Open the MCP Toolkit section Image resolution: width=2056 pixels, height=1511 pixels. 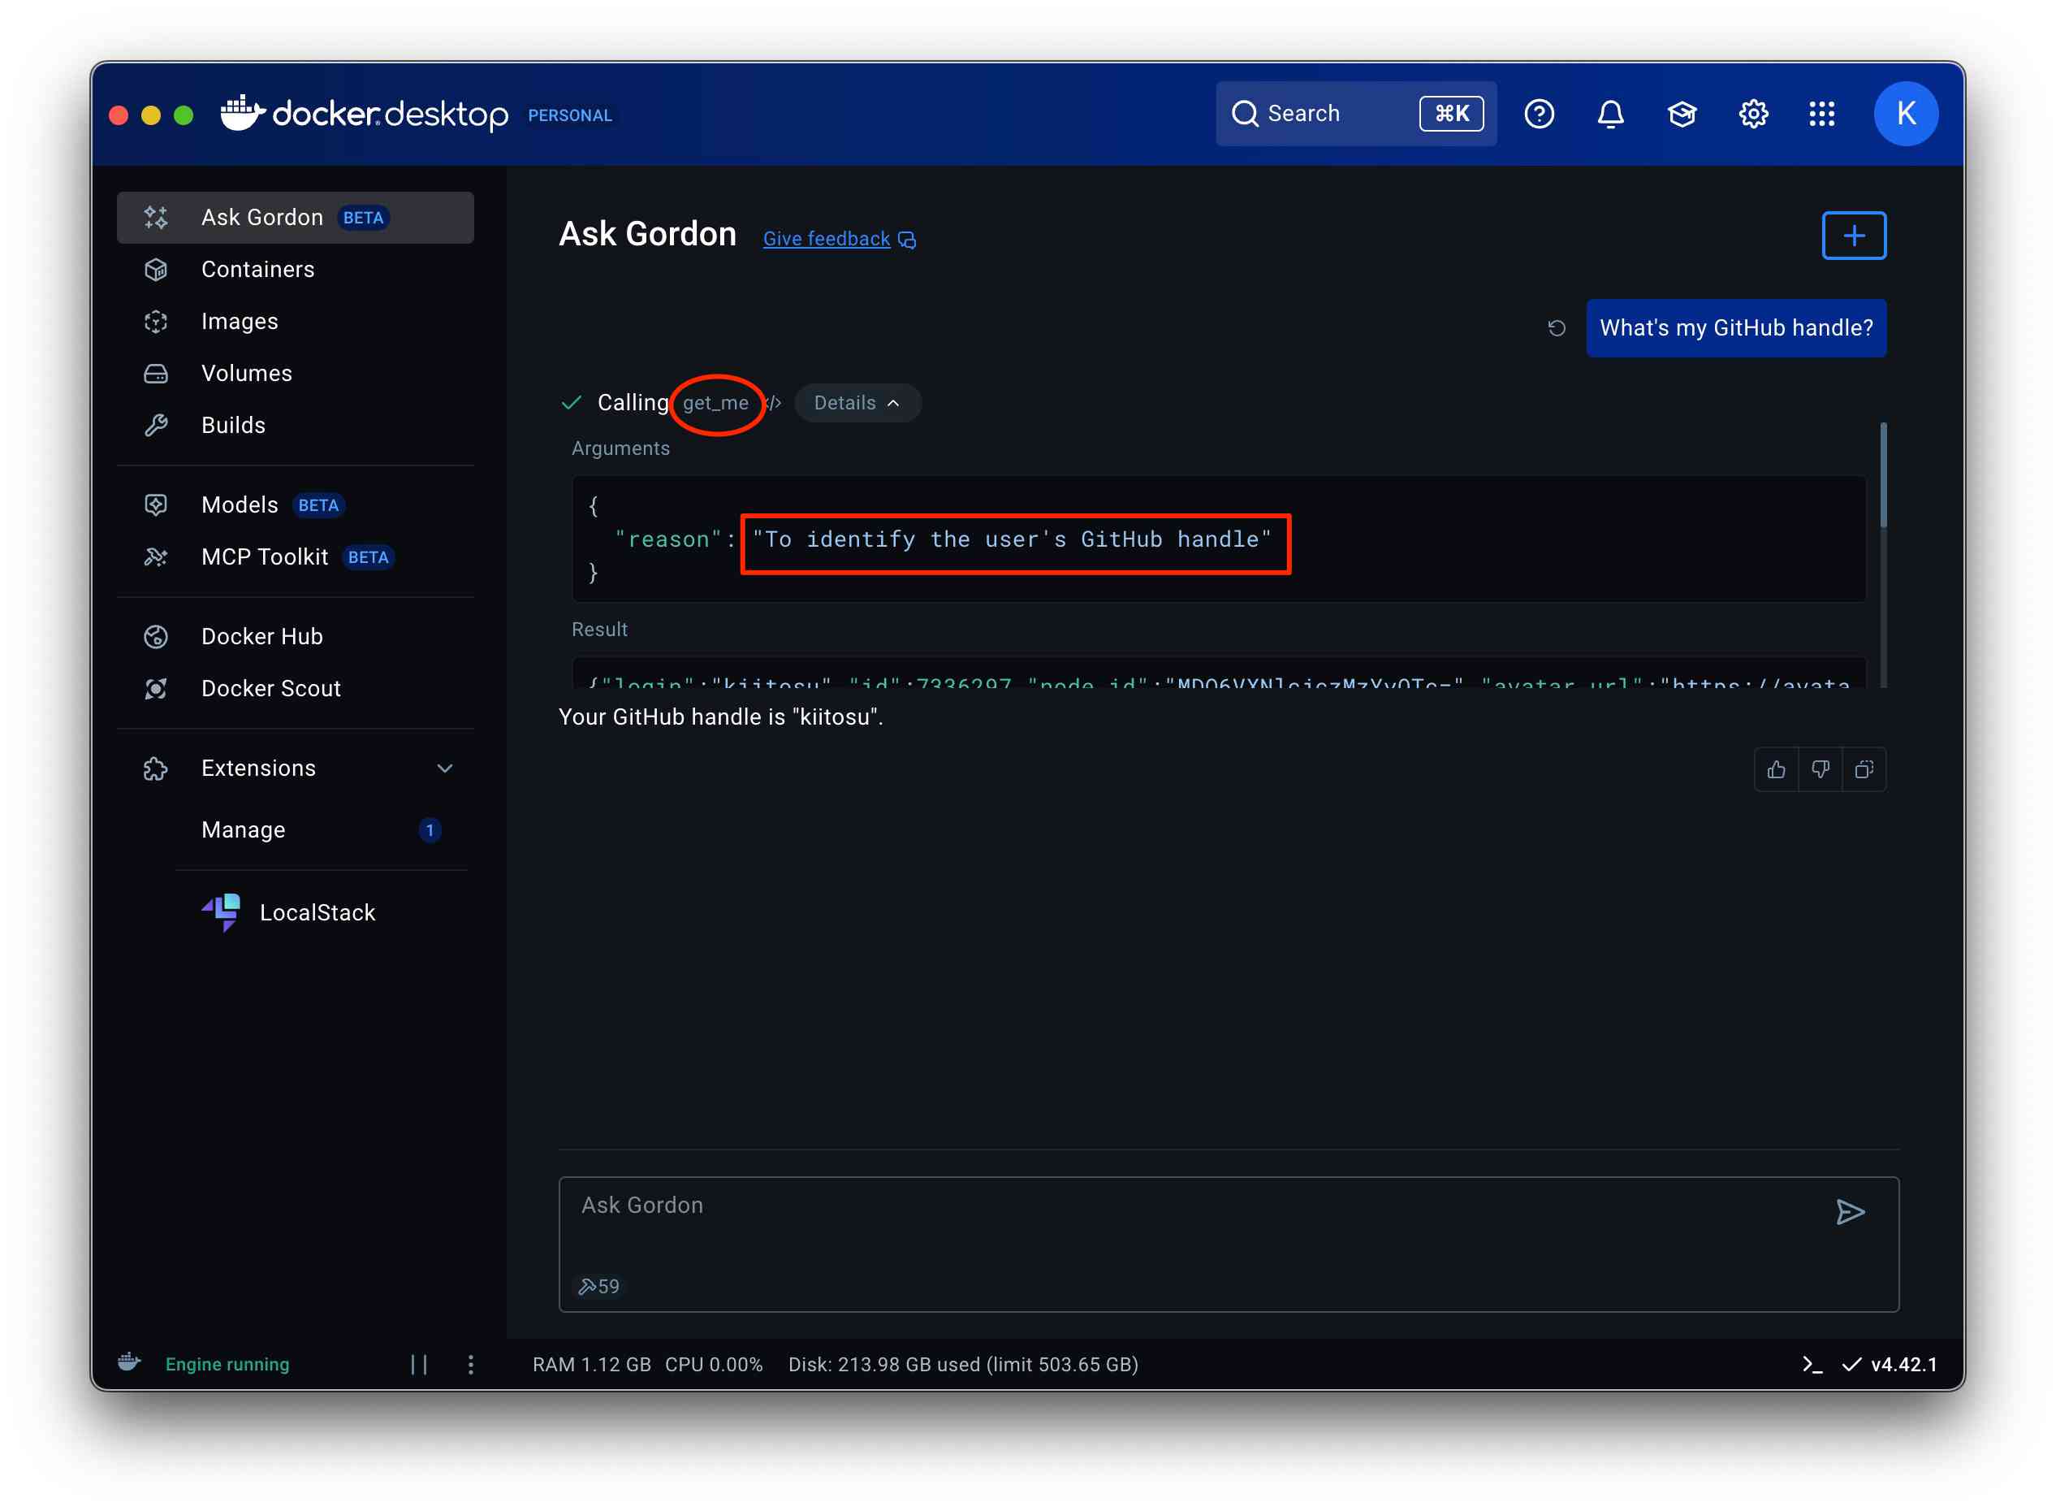click(264, 556)
